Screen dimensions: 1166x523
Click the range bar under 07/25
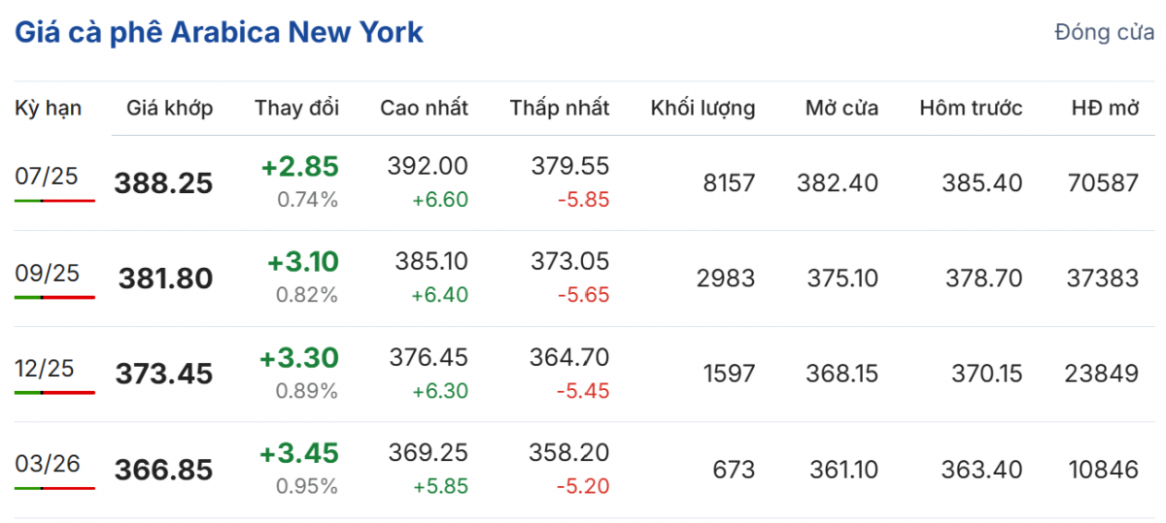[54, 200]
